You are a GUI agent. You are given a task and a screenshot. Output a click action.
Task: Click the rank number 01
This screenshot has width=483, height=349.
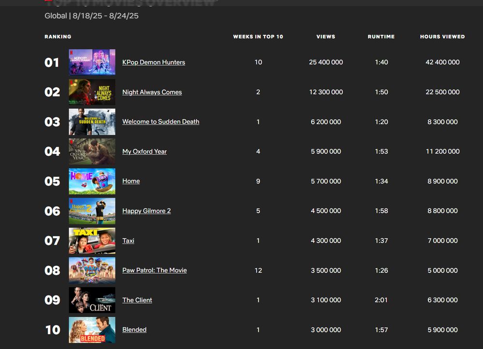(52, 62)
